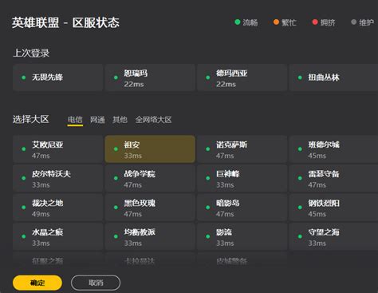Click the 英雄联盟 - 区服状态 title
The width and height of the screenshot is (378, 293).
pos(65,22)
